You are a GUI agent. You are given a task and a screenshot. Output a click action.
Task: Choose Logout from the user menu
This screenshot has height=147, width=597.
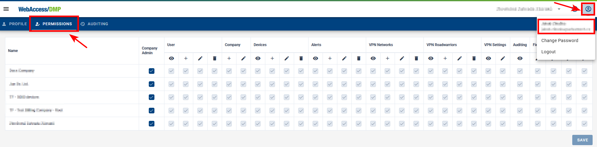(x=548, y=52)
